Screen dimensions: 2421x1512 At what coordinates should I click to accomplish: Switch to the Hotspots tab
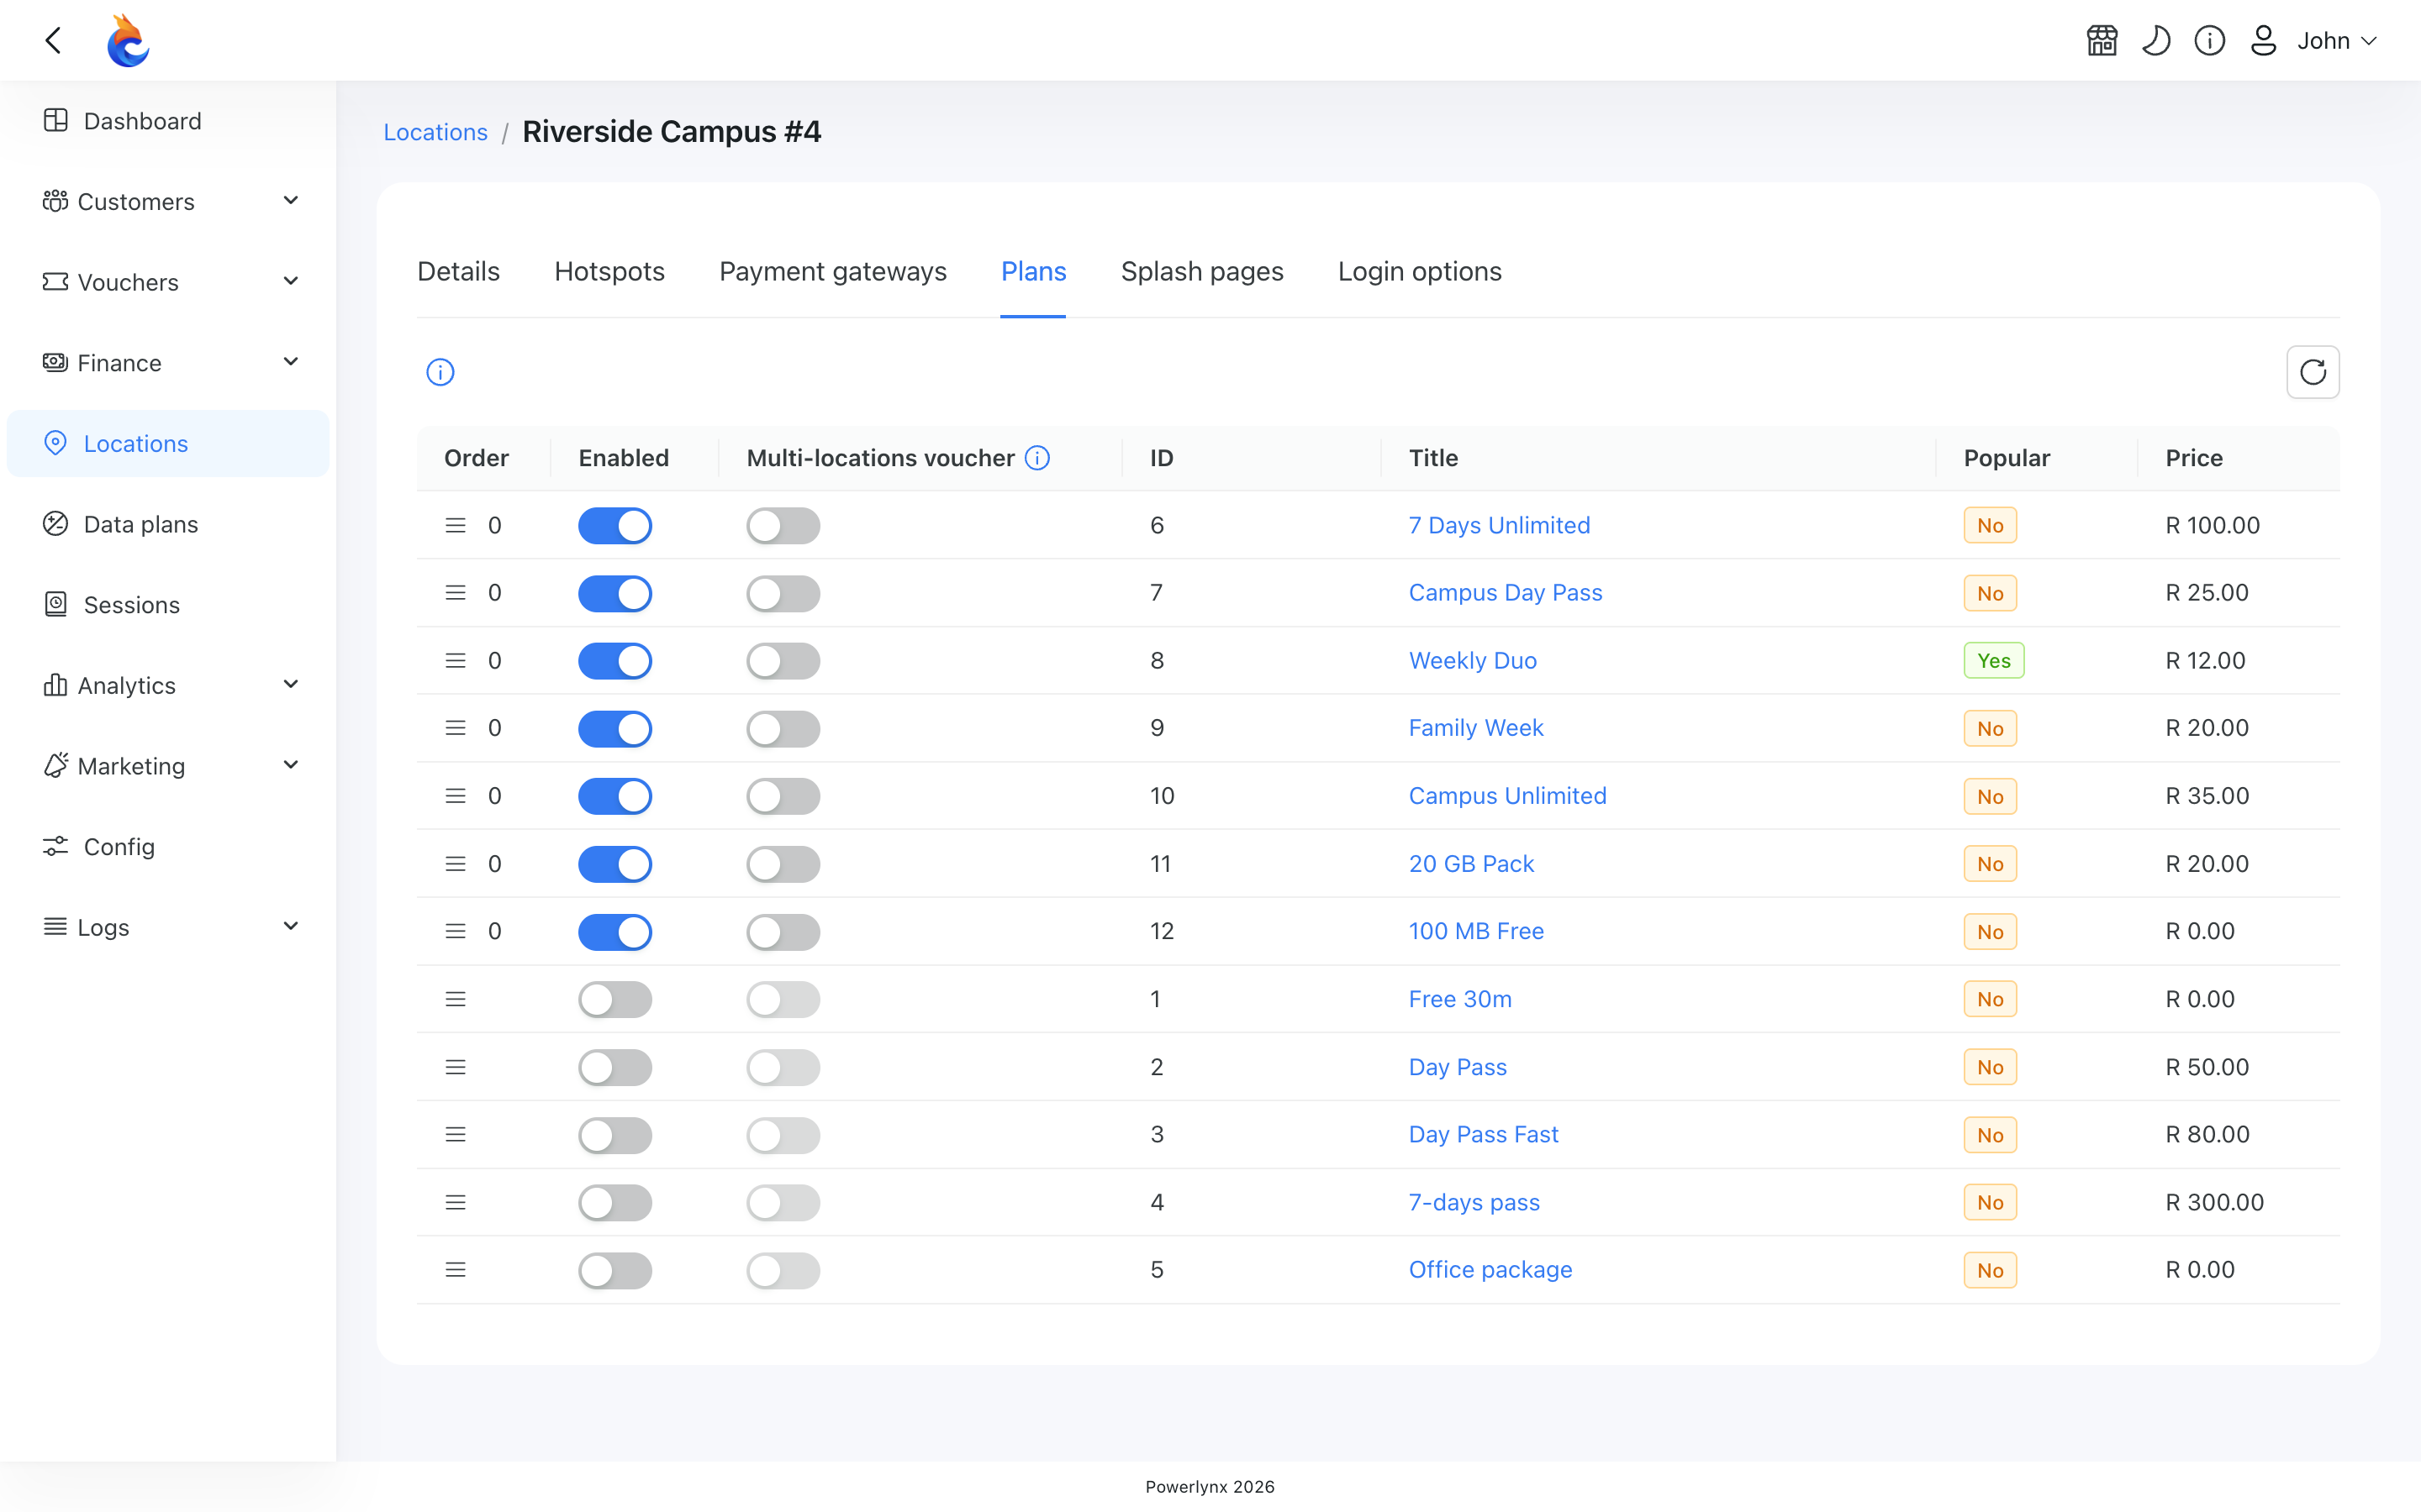pyautogui.click(x=609, y=272)
